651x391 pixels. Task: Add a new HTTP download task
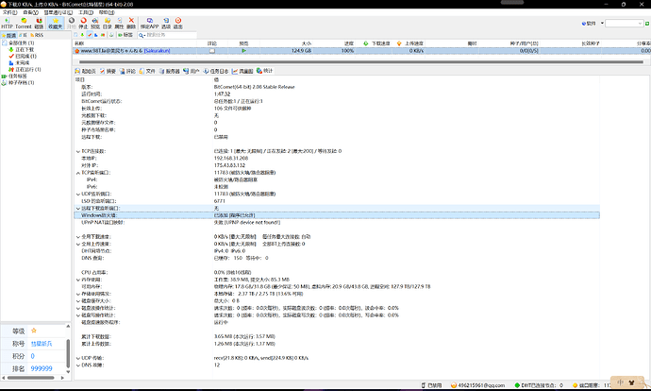tap(7, 23)
